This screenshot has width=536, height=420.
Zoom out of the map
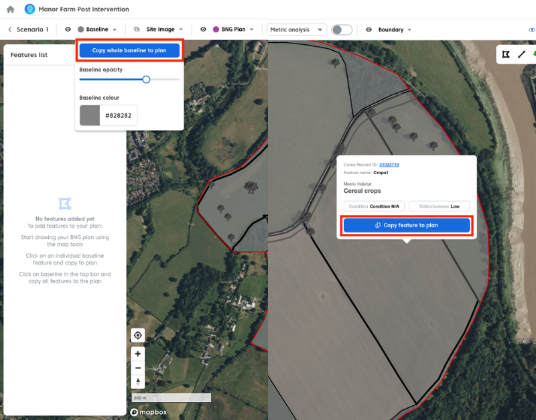pos(138,368)
